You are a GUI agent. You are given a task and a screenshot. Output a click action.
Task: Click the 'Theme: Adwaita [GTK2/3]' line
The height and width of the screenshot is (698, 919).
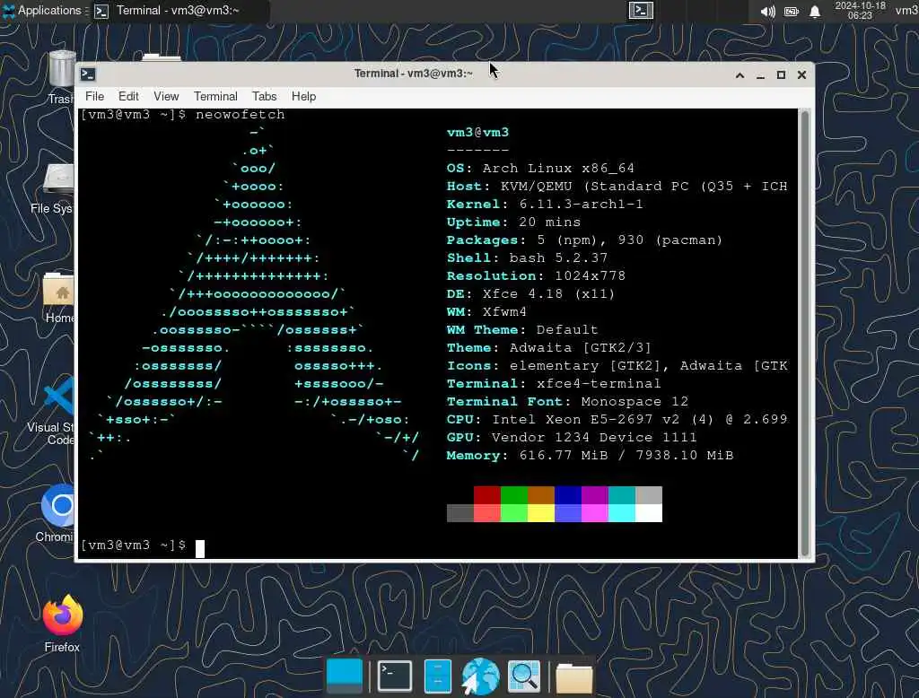point(549,347)
